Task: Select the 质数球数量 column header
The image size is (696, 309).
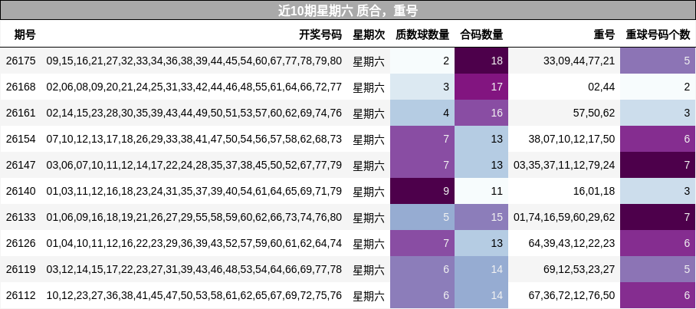Action: [x=422, y=35]
